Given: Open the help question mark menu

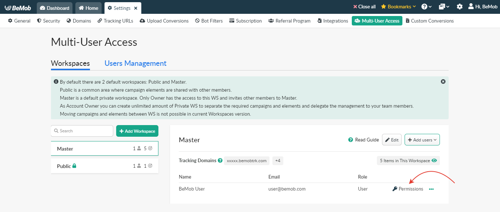Looking at the screenshot, I should click(426, 7).
